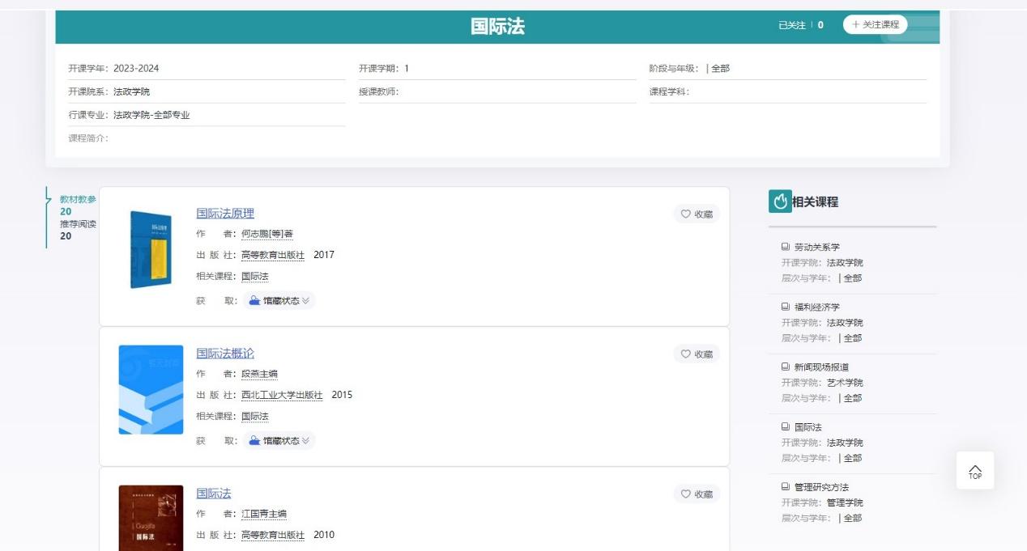Select the 教材教参 tab

(78, 200)
